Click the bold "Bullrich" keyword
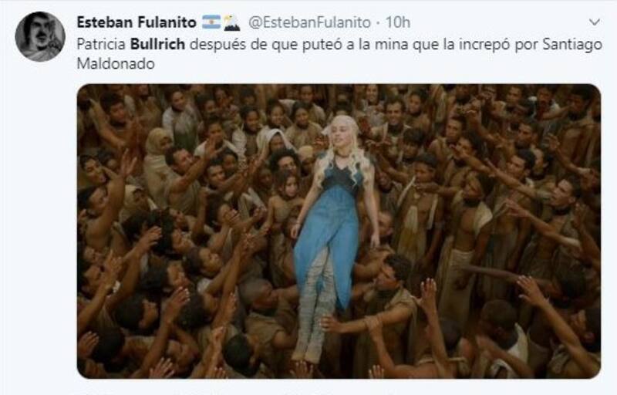This screenshot has height=395, width=617. click(157, 44)
